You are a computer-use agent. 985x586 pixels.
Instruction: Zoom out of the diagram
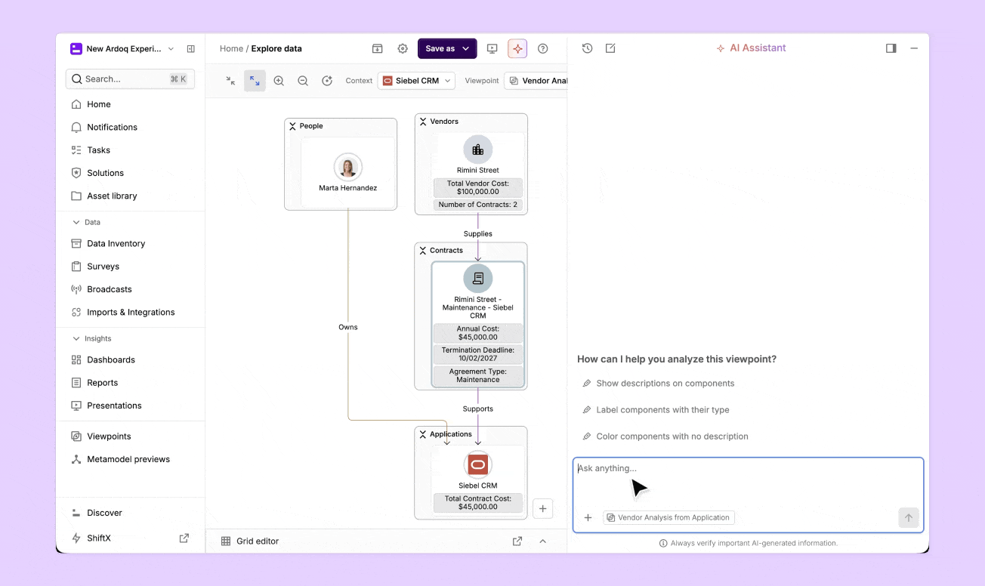303,81
